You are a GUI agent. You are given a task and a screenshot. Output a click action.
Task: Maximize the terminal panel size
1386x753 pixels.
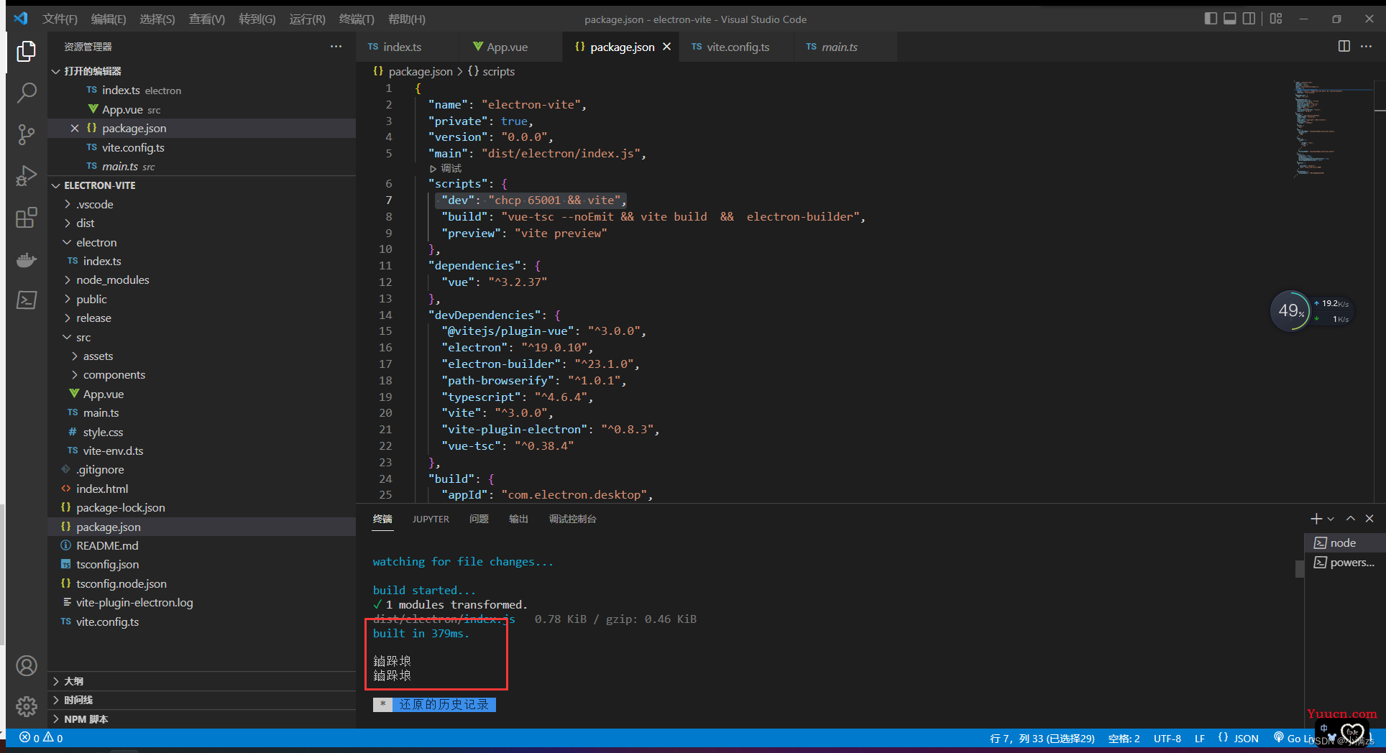1351,519
